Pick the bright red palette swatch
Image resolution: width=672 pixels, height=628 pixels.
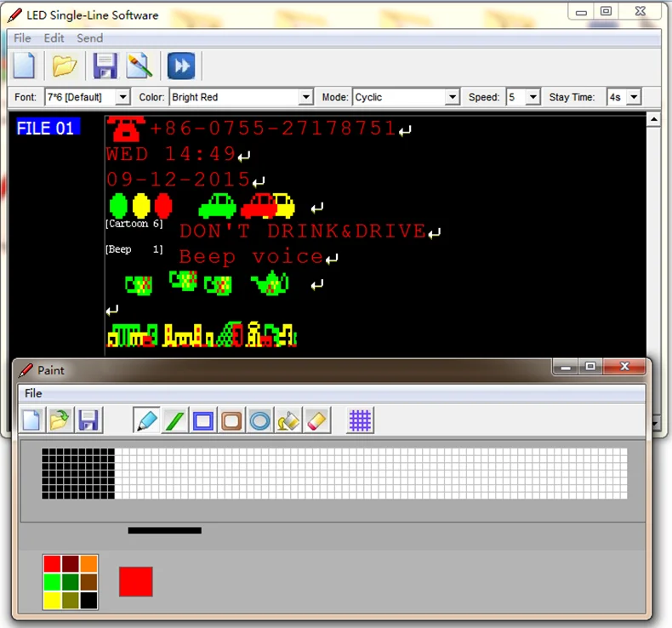pyautogui.click(x=52, y=563)
